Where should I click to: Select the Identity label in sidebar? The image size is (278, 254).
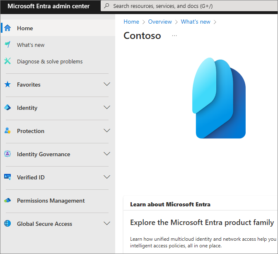coord(27,108)
